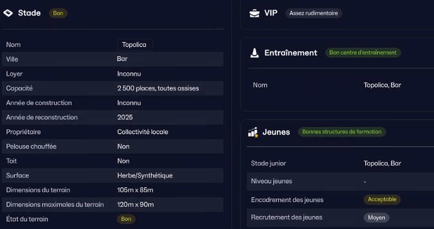434x229 pixels.
Task: Click the 'Nom' label in Stade table
Action: pos(13,45)
